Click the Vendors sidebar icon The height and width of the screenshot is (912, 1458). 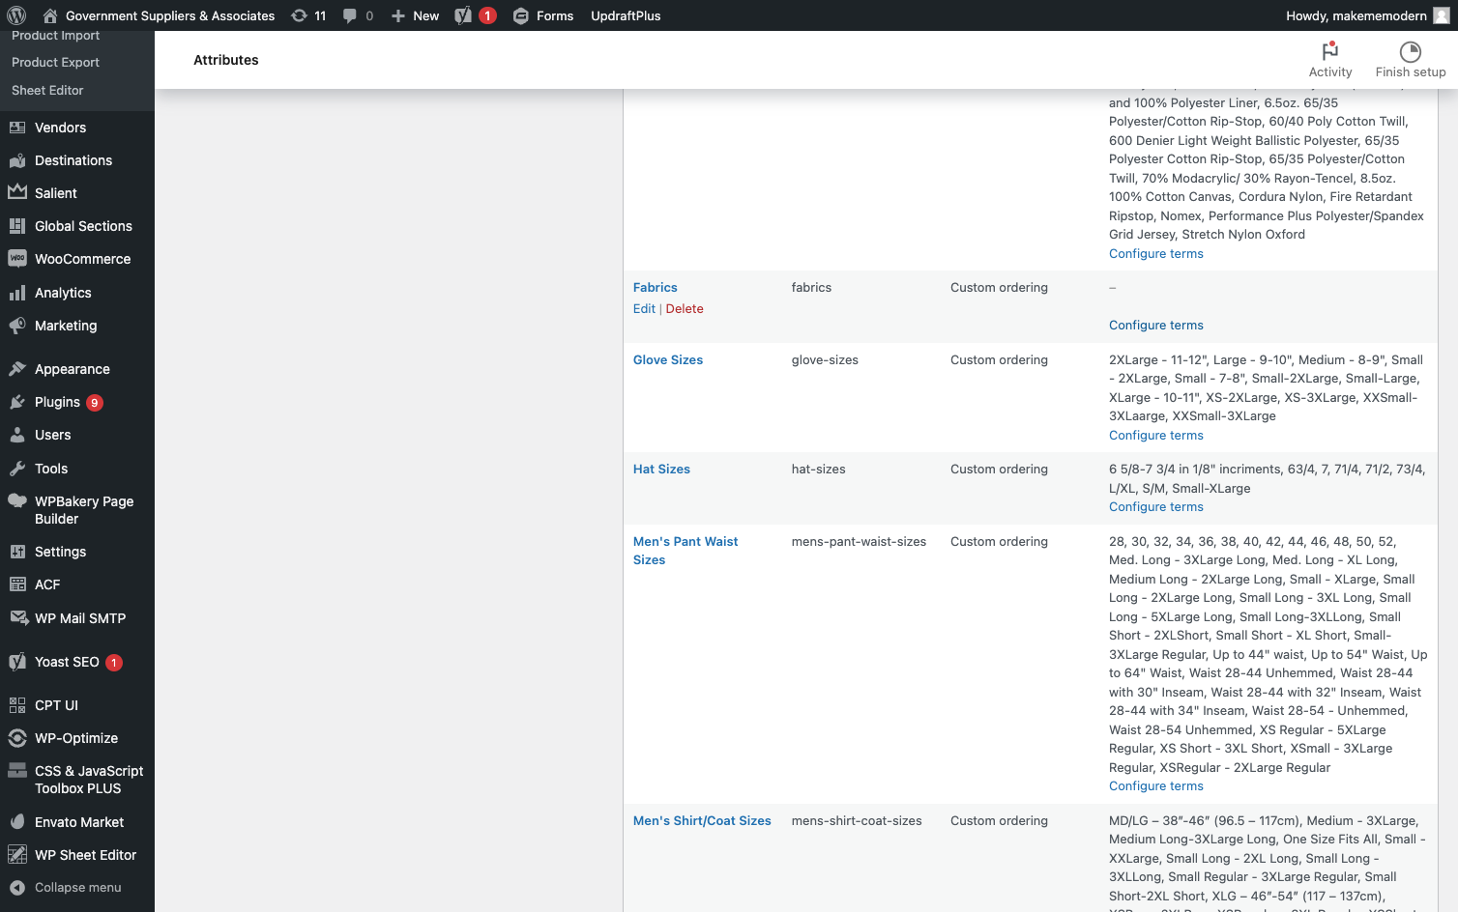[x=17, y=128]
